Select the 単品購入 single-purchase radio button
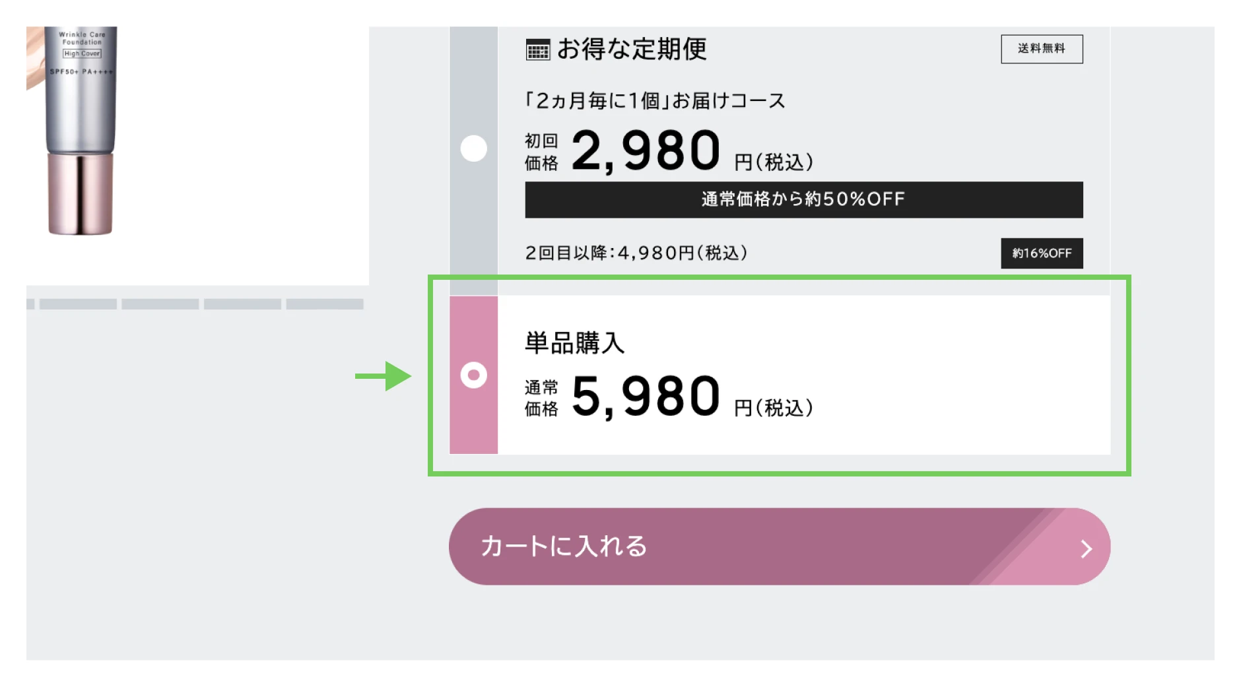The image size is (1241, 687). pyautogui.click(x=473, y=375)
